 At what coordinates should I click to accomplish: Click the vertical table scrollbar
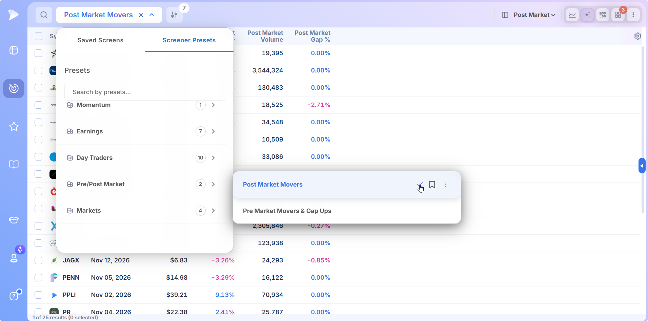(x=643, y=130)
